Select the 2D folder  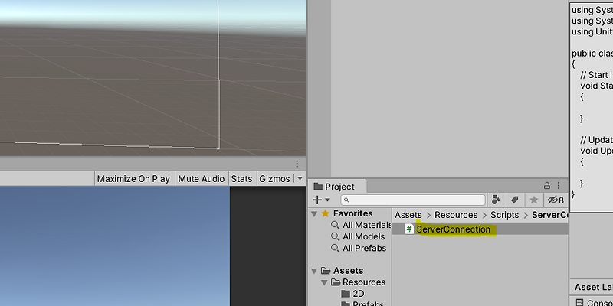(x=353, y=294)
